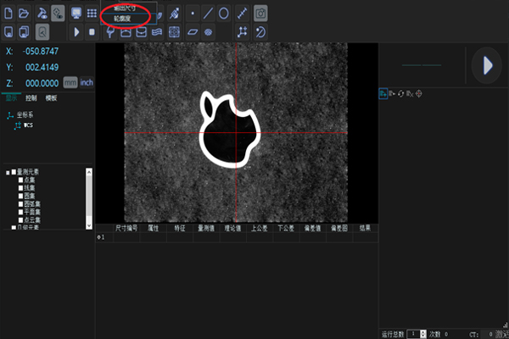This screenshot has width=509, height=339.
Task: Click the second icon in the program panel row
Action: click(x=392, y=94)
